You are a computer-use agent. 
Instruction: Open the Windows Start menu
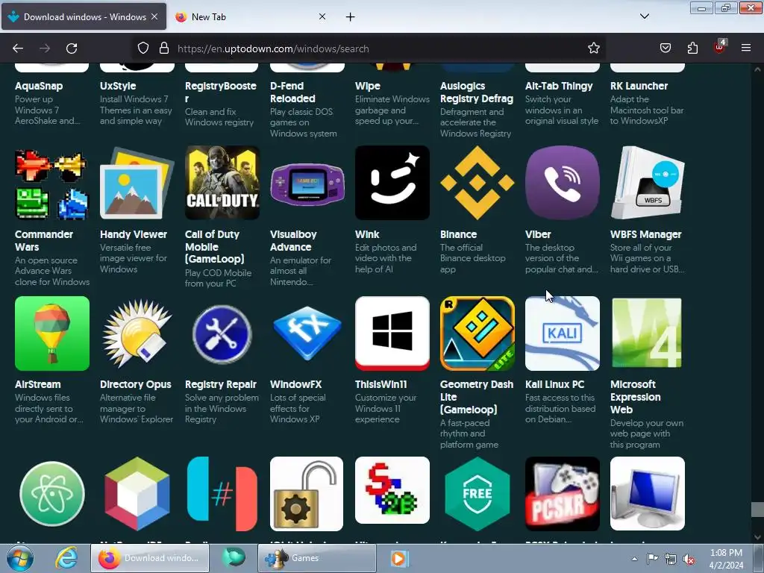click(x=19, y=558)
